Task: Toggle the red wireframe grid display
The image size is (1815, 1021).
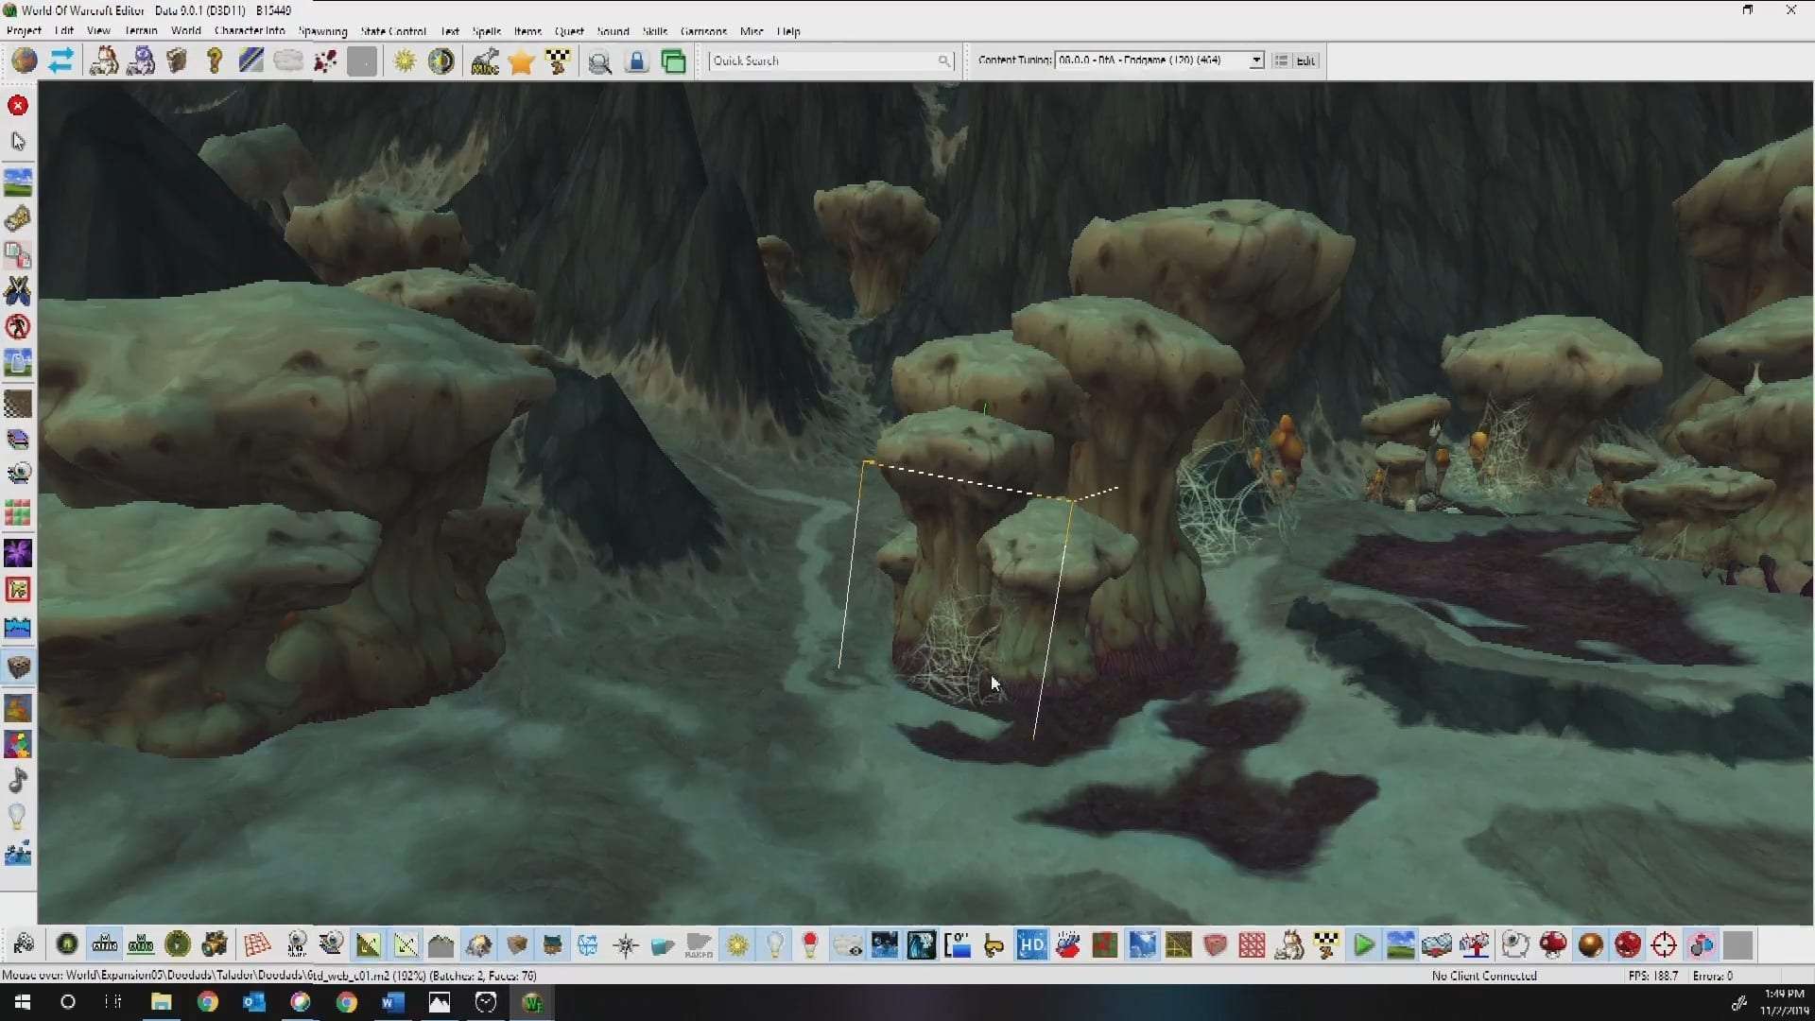Action: pos(256,944)
